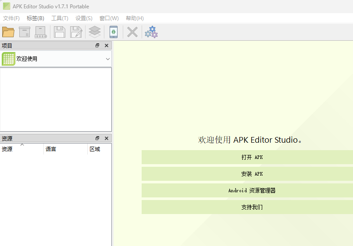Close the 资源 panel
353x246 pixels.
click(107, 138)
